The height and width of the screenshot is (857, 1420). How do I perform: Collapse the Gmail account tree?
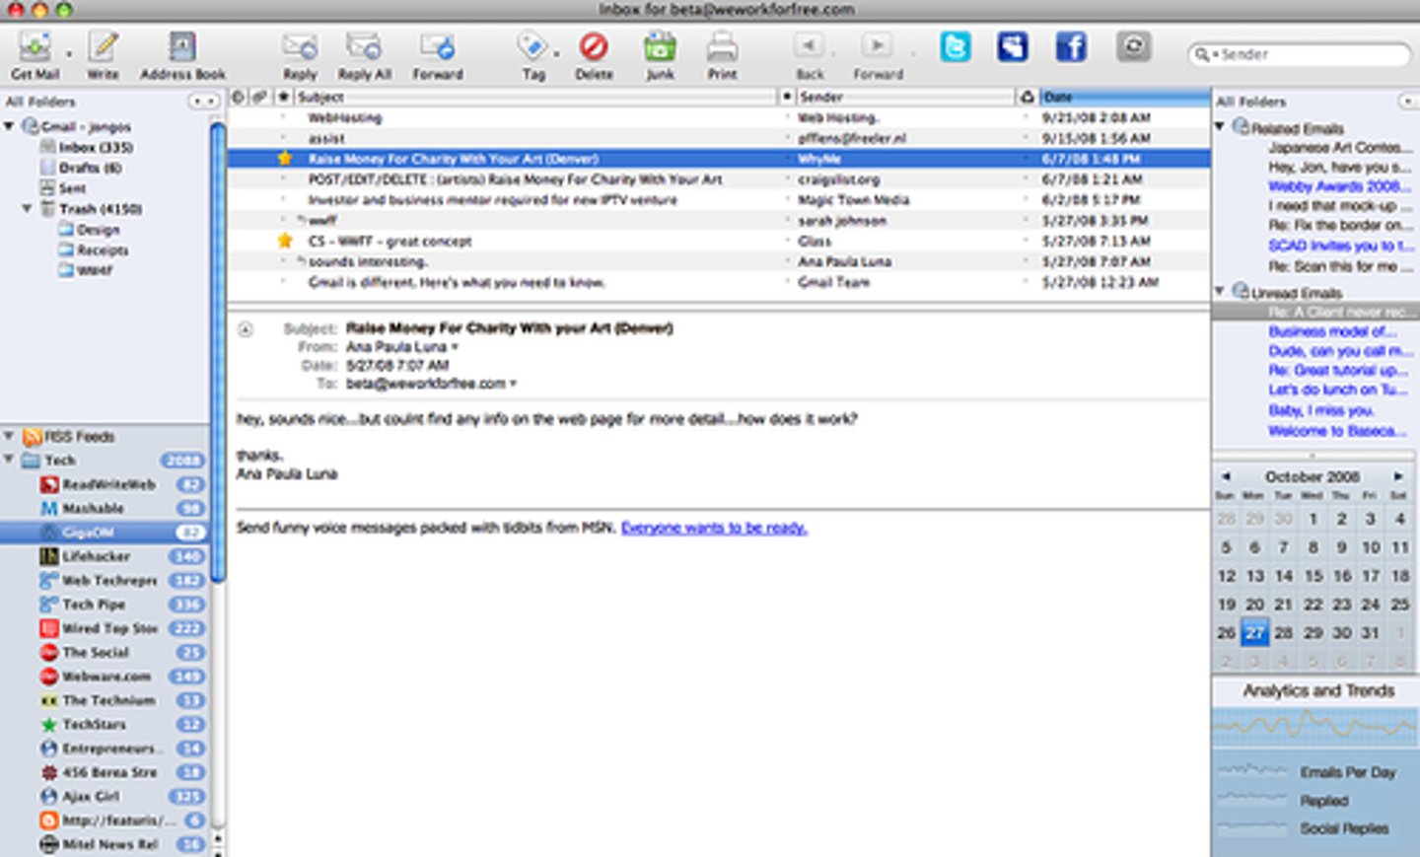click(9, 126)
